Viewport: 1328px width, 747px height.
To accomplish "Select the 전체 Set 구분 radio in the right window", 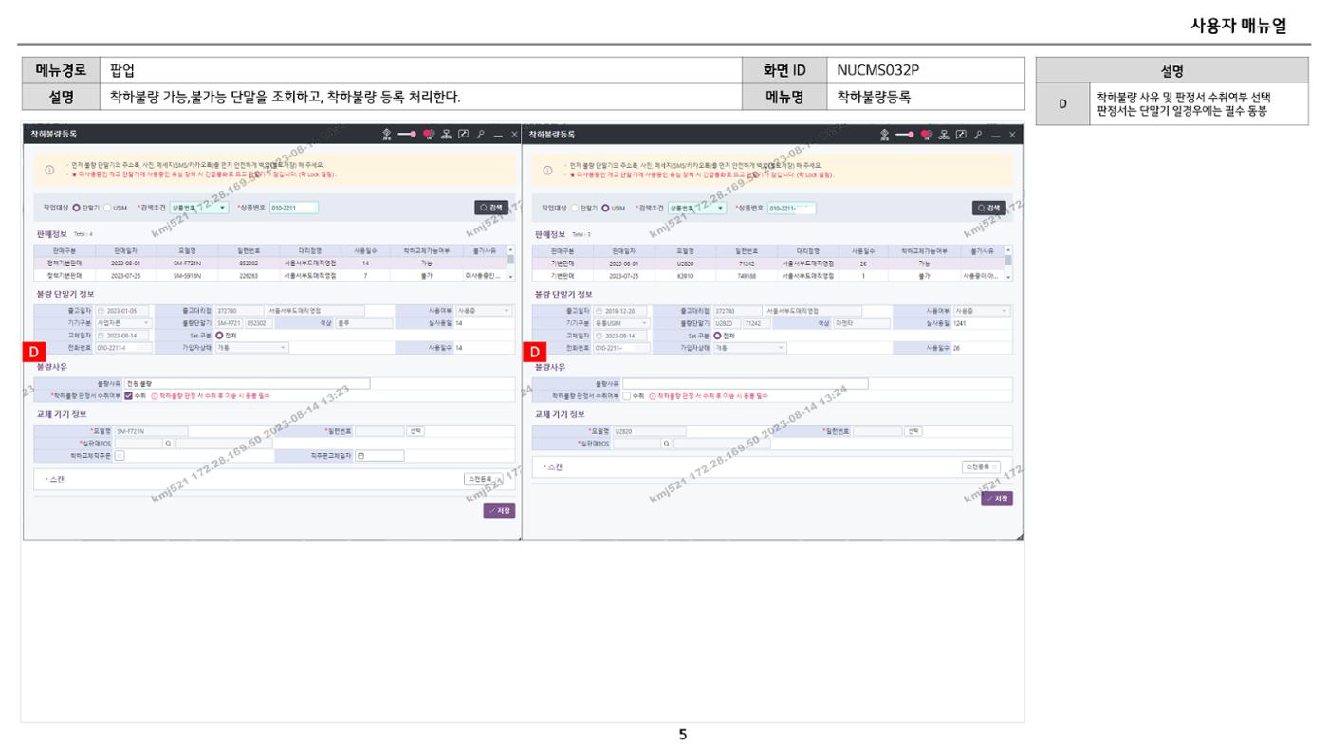I will [x=717, y=336].
